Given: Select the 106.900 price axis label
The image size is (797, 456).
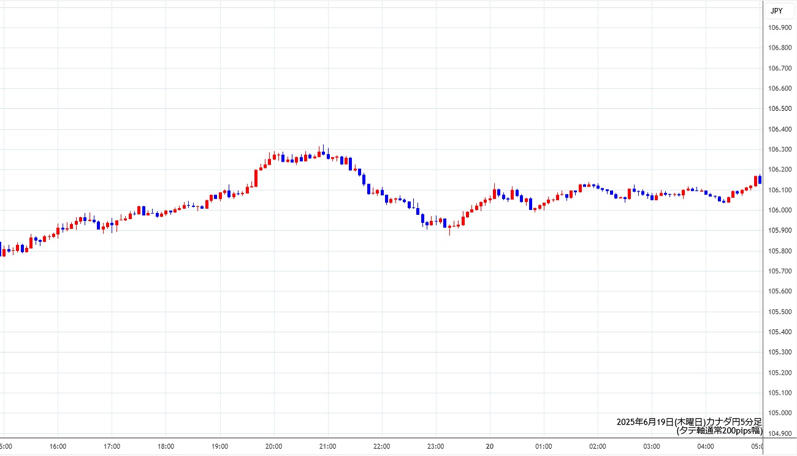Looking at the screenshot, I should pyautogui.click(x=780, y=28).
